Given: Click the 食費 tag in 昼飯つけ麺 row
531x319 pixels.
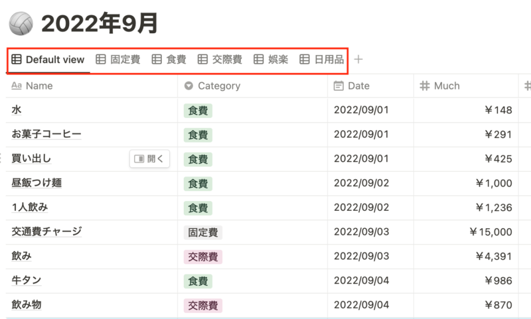Looking at the screenshot, I should click(x=198, y=184).
